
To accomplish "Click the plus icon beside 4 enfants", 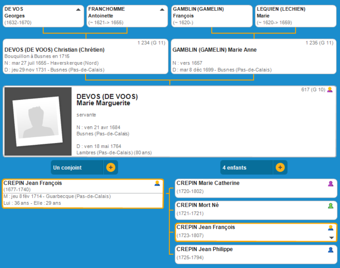I will click(280, 167).
